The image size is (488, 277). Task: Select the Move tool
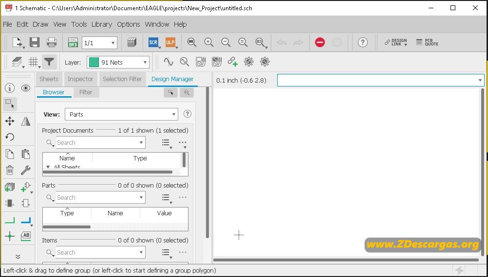pyautogui.click(x=10, y=121)
